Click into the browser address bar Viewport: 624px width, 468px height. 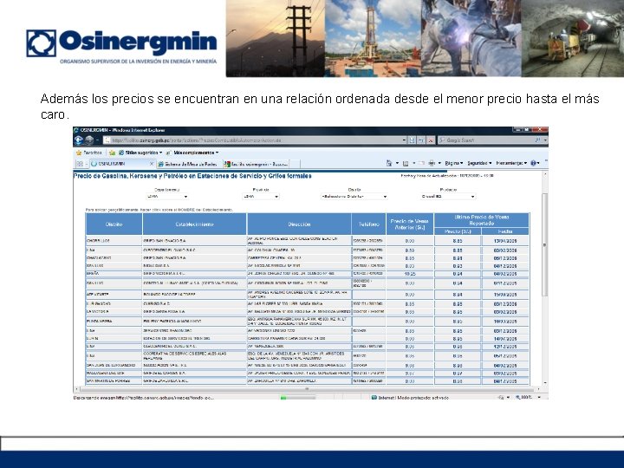point(255,140)
